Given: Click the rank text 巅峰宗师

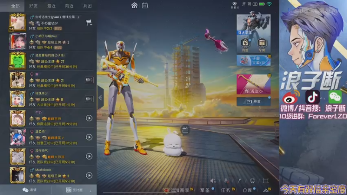Looking at the screenshot, I should (54, 119).
